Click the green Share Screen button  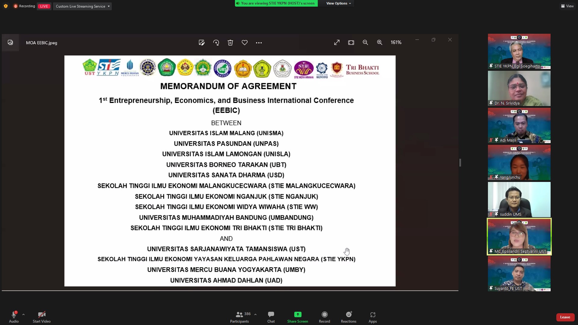click(x=298, y=317)
